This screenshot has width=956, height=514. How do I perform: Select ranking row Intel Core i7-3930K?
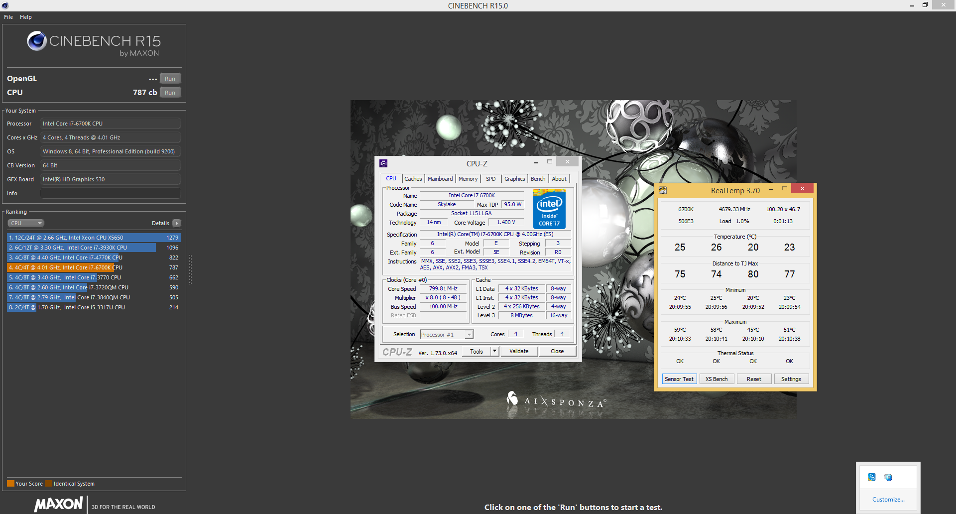tap(94, 248)
